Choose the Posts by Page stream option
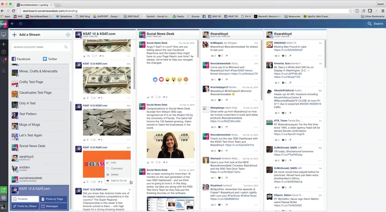Image resolution: width=386 pixels, height=212 pixels. click(53, 199)
